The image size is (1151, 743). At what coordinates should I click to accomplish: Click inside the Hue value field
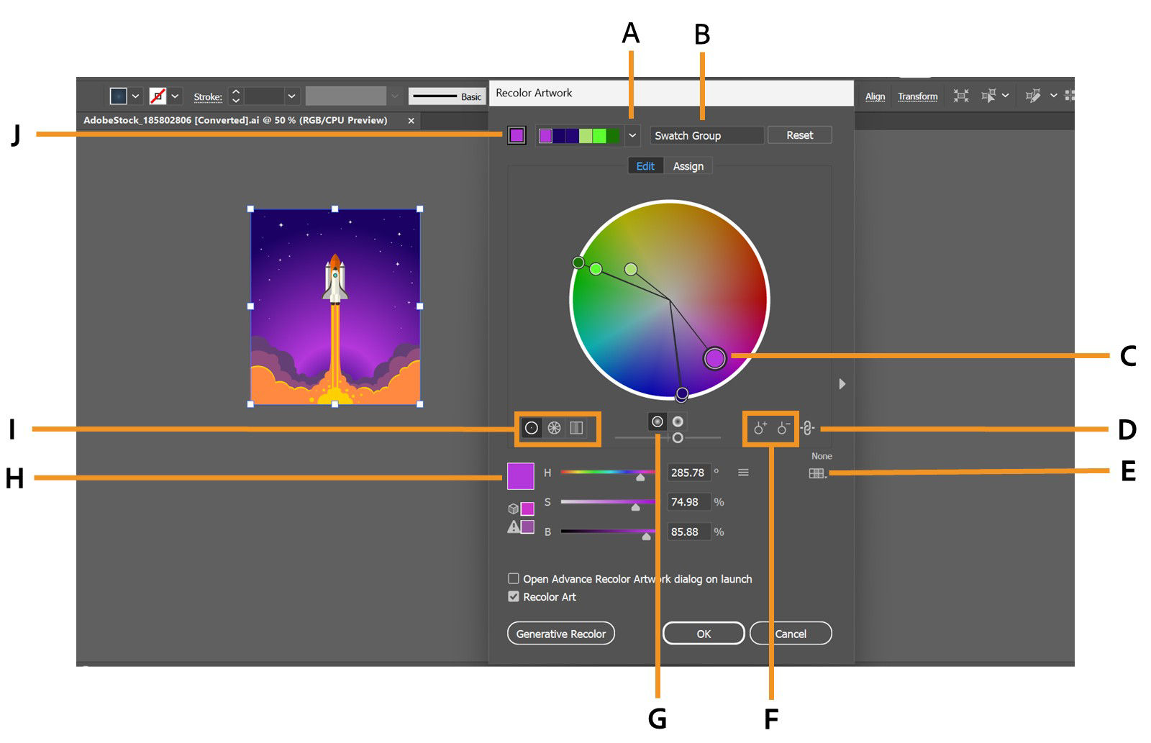[x=689, y=473]
